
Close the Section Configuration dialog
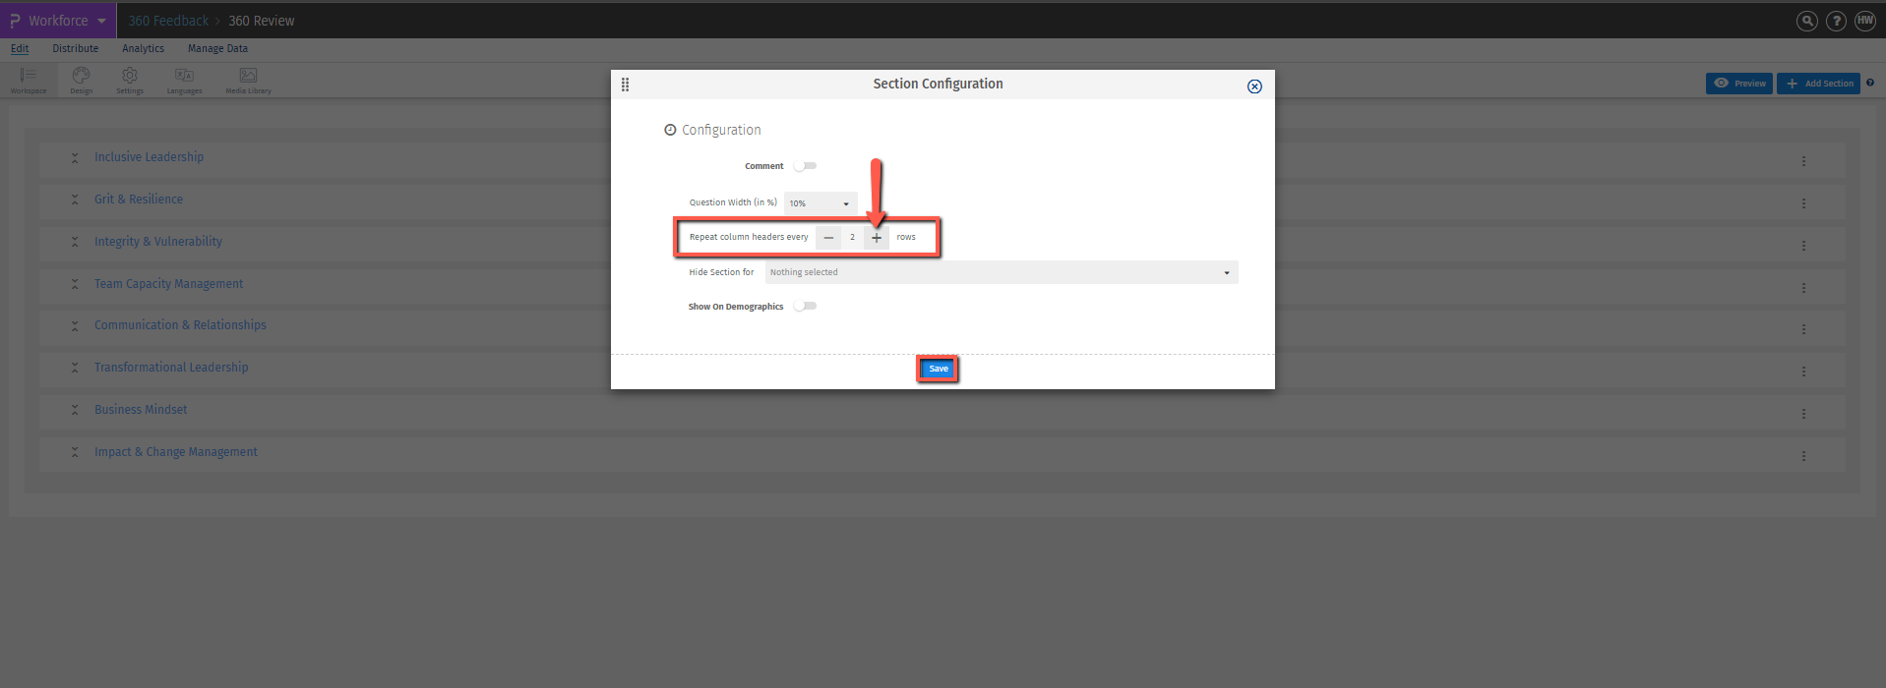(1254, 86)
